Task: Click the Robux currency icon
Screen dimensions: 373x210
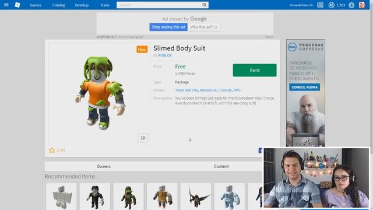Action: click(332, 5)
